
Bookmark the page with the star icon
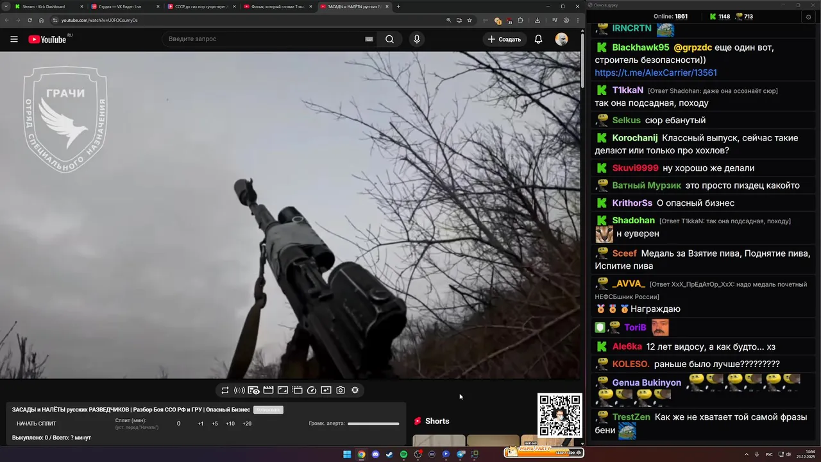470,20
